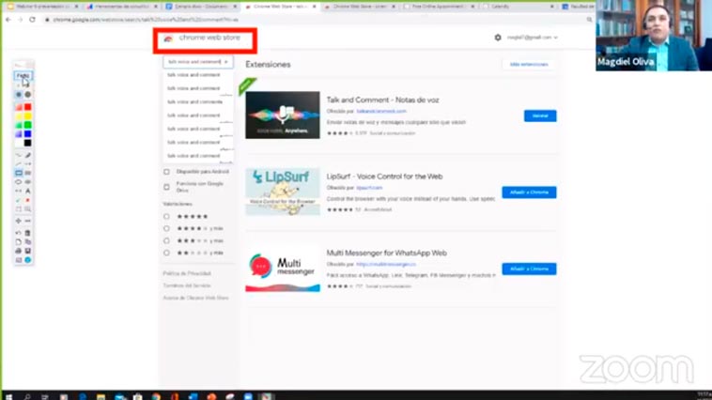This screenshot has width=712, height=400.
Task: Click the address bar lock icon
Action: (x=47, y=20)
